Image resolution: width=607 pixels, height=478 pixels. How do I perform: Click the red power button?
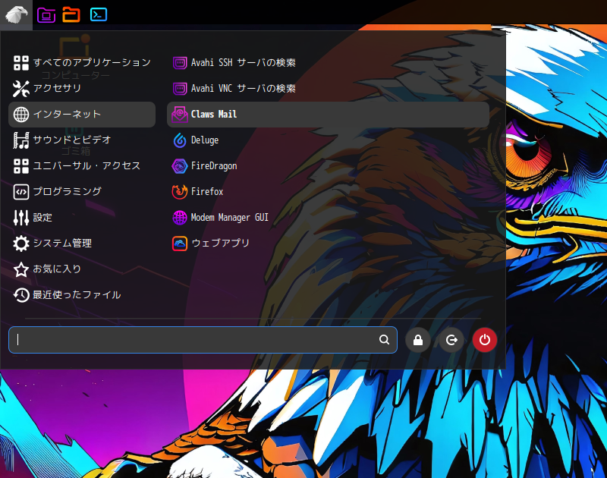tap(485, 340)
